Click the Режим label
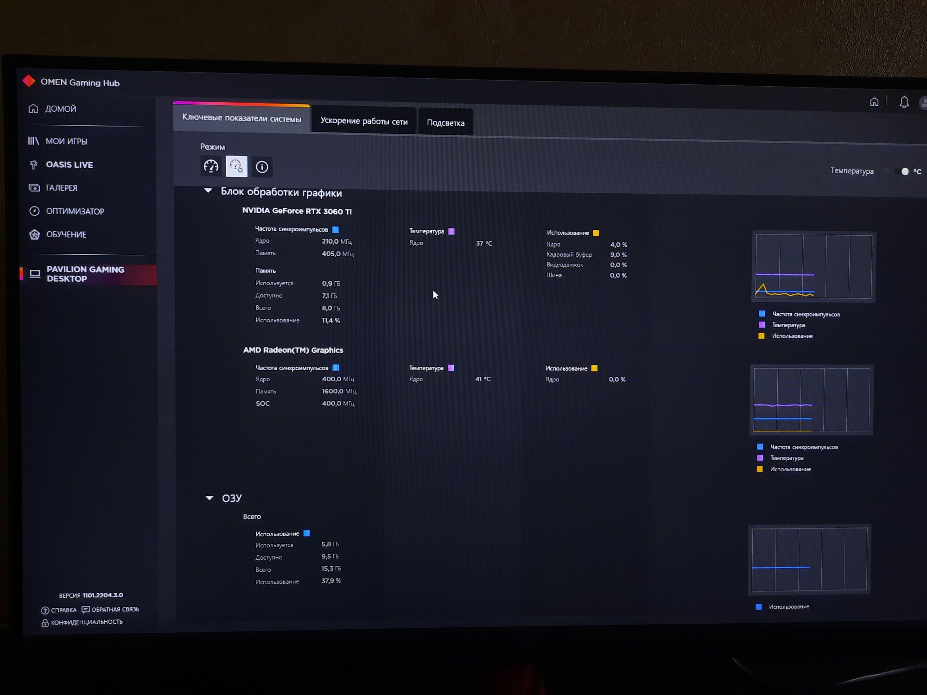 pos(212,147)
